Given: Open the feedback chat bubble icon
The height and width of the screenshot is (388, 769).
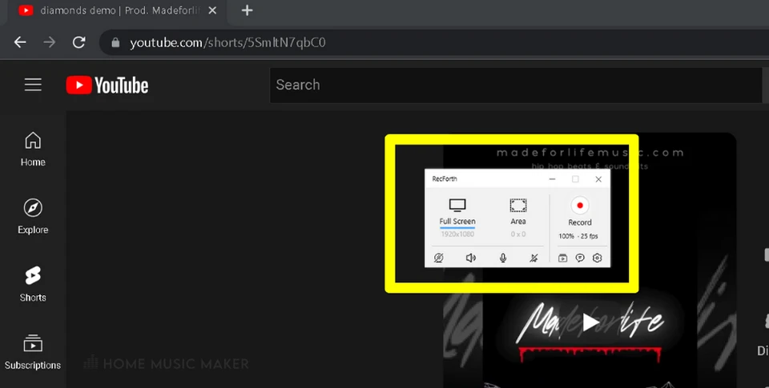Looking at the screenshot, I should (580, 258).
